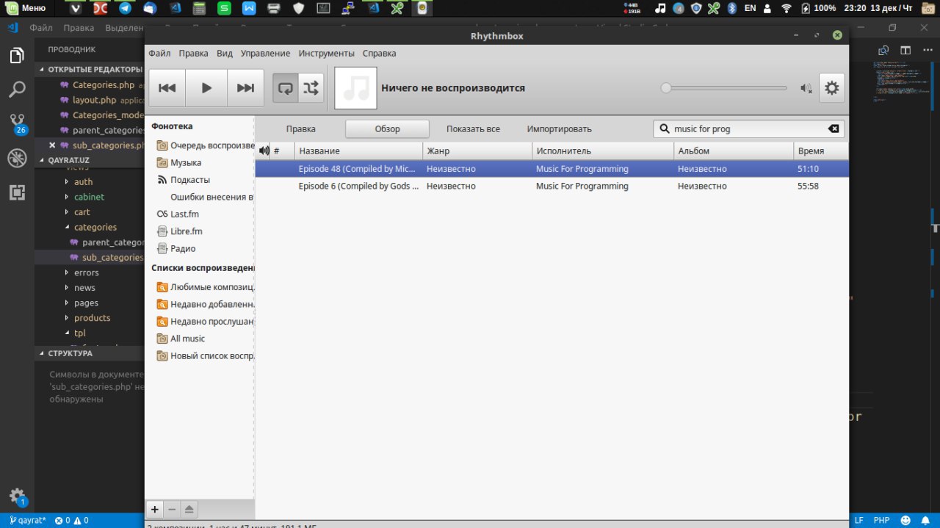
Task: Skip to the next track
Action: [245, 88]
